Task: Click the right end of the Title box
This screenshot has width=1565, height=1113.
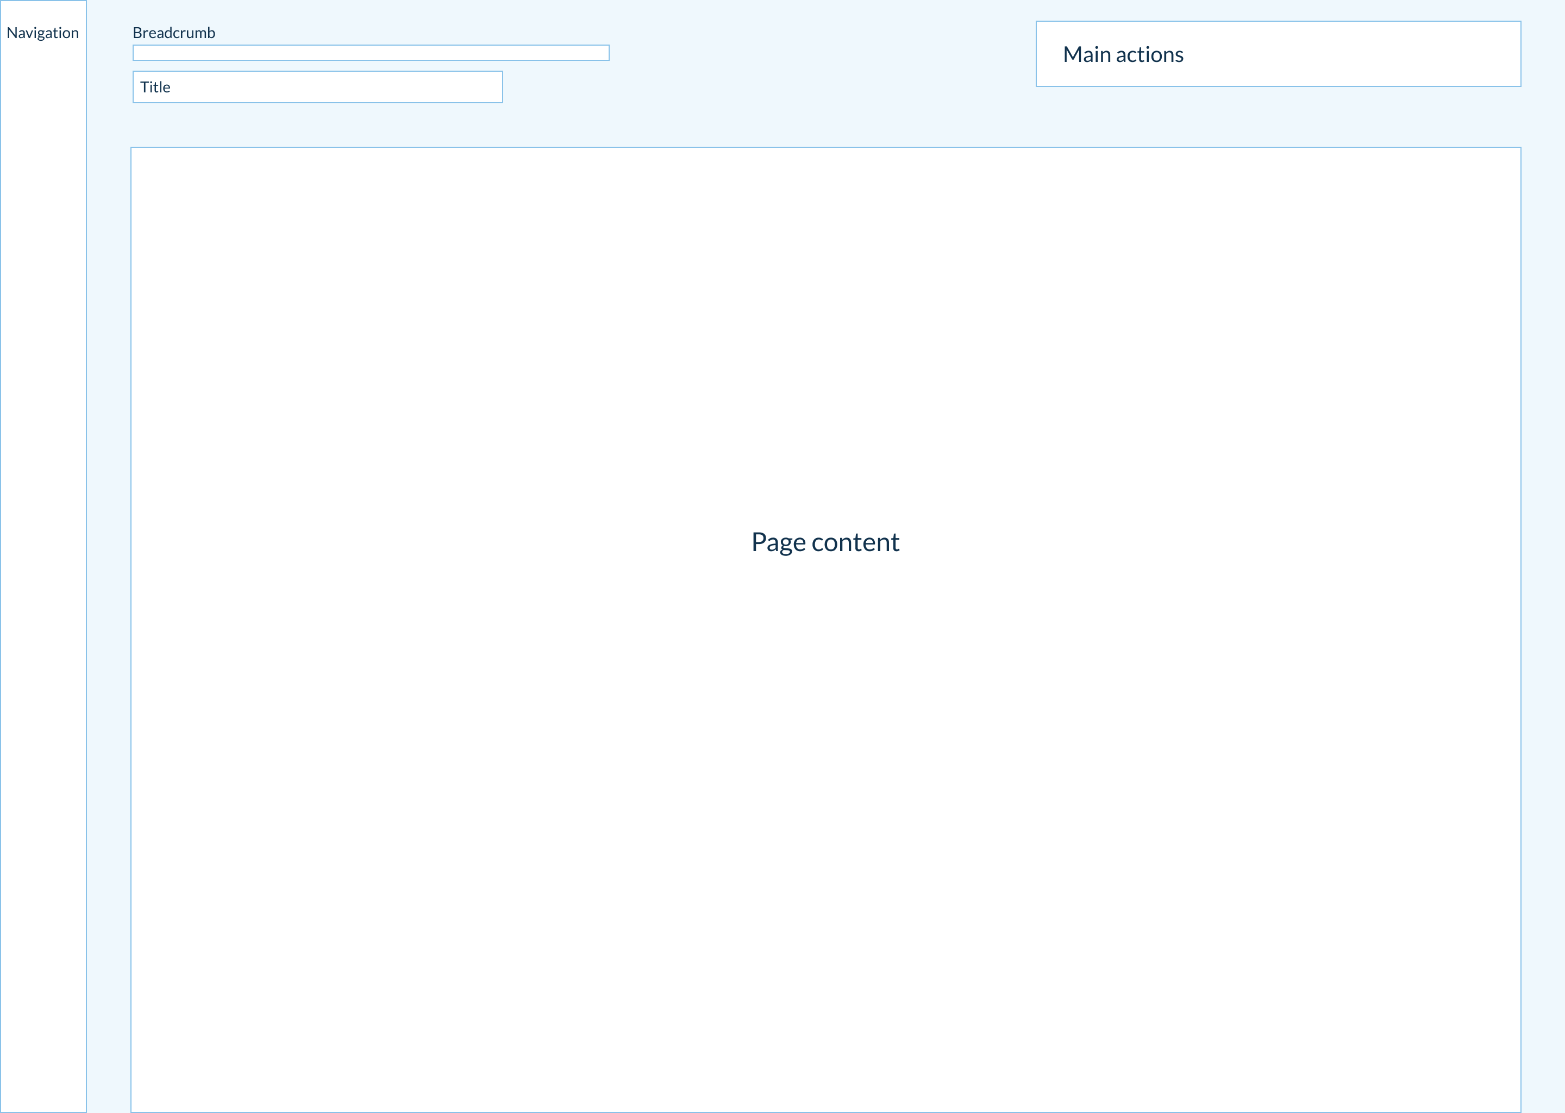Action: click(490, 87)
